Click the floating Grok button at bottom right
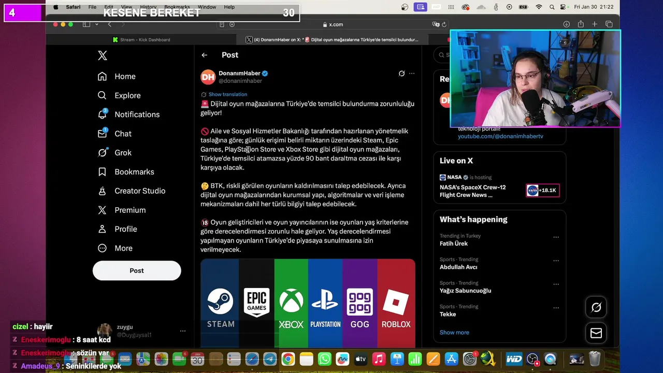The width and height of the screenshot is (663, 373). pos(596,307)
